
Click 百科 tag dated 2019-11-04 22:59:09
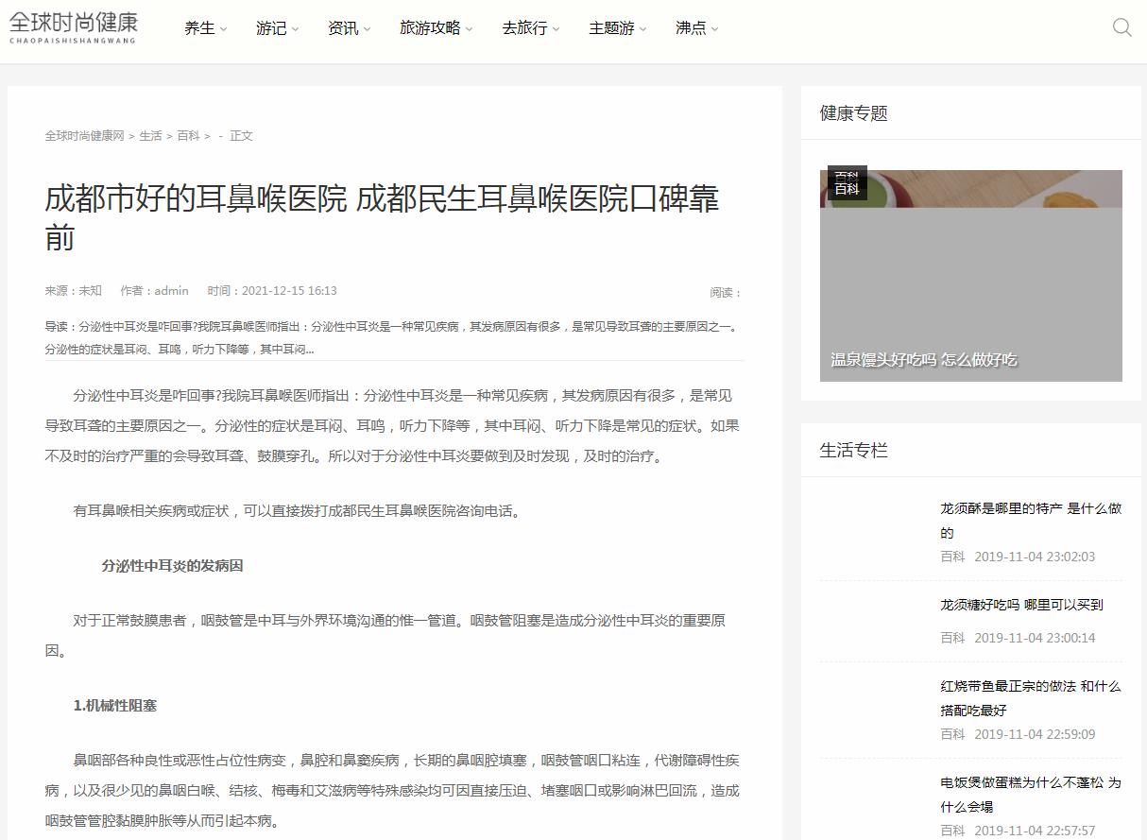[952, 734]
